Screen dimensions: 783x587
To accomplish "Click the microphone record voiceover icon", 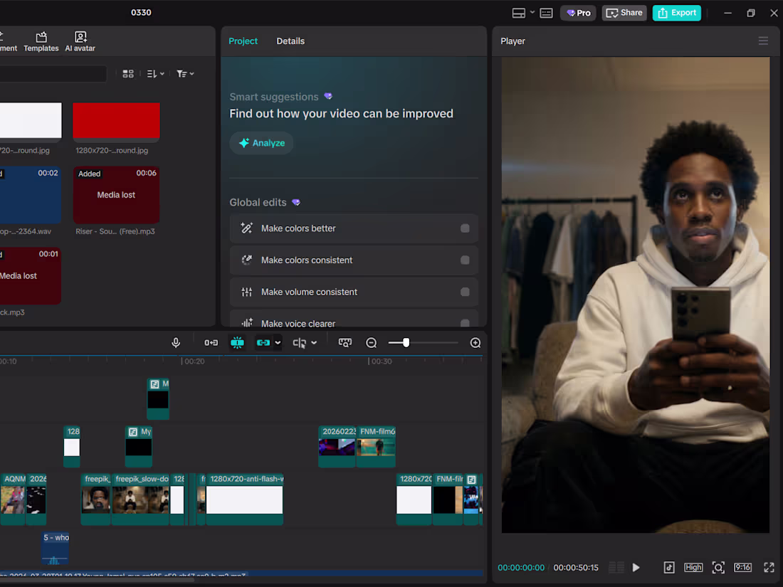I will click(x=176, y=342).
